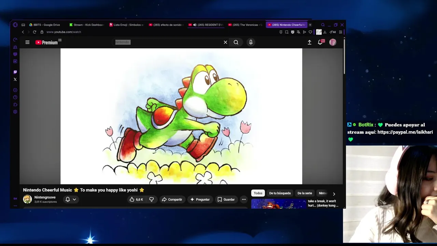Like the video with thumbs up 6,6 K
The height and width of the screenshot is (246, 437).
(136, 200)
